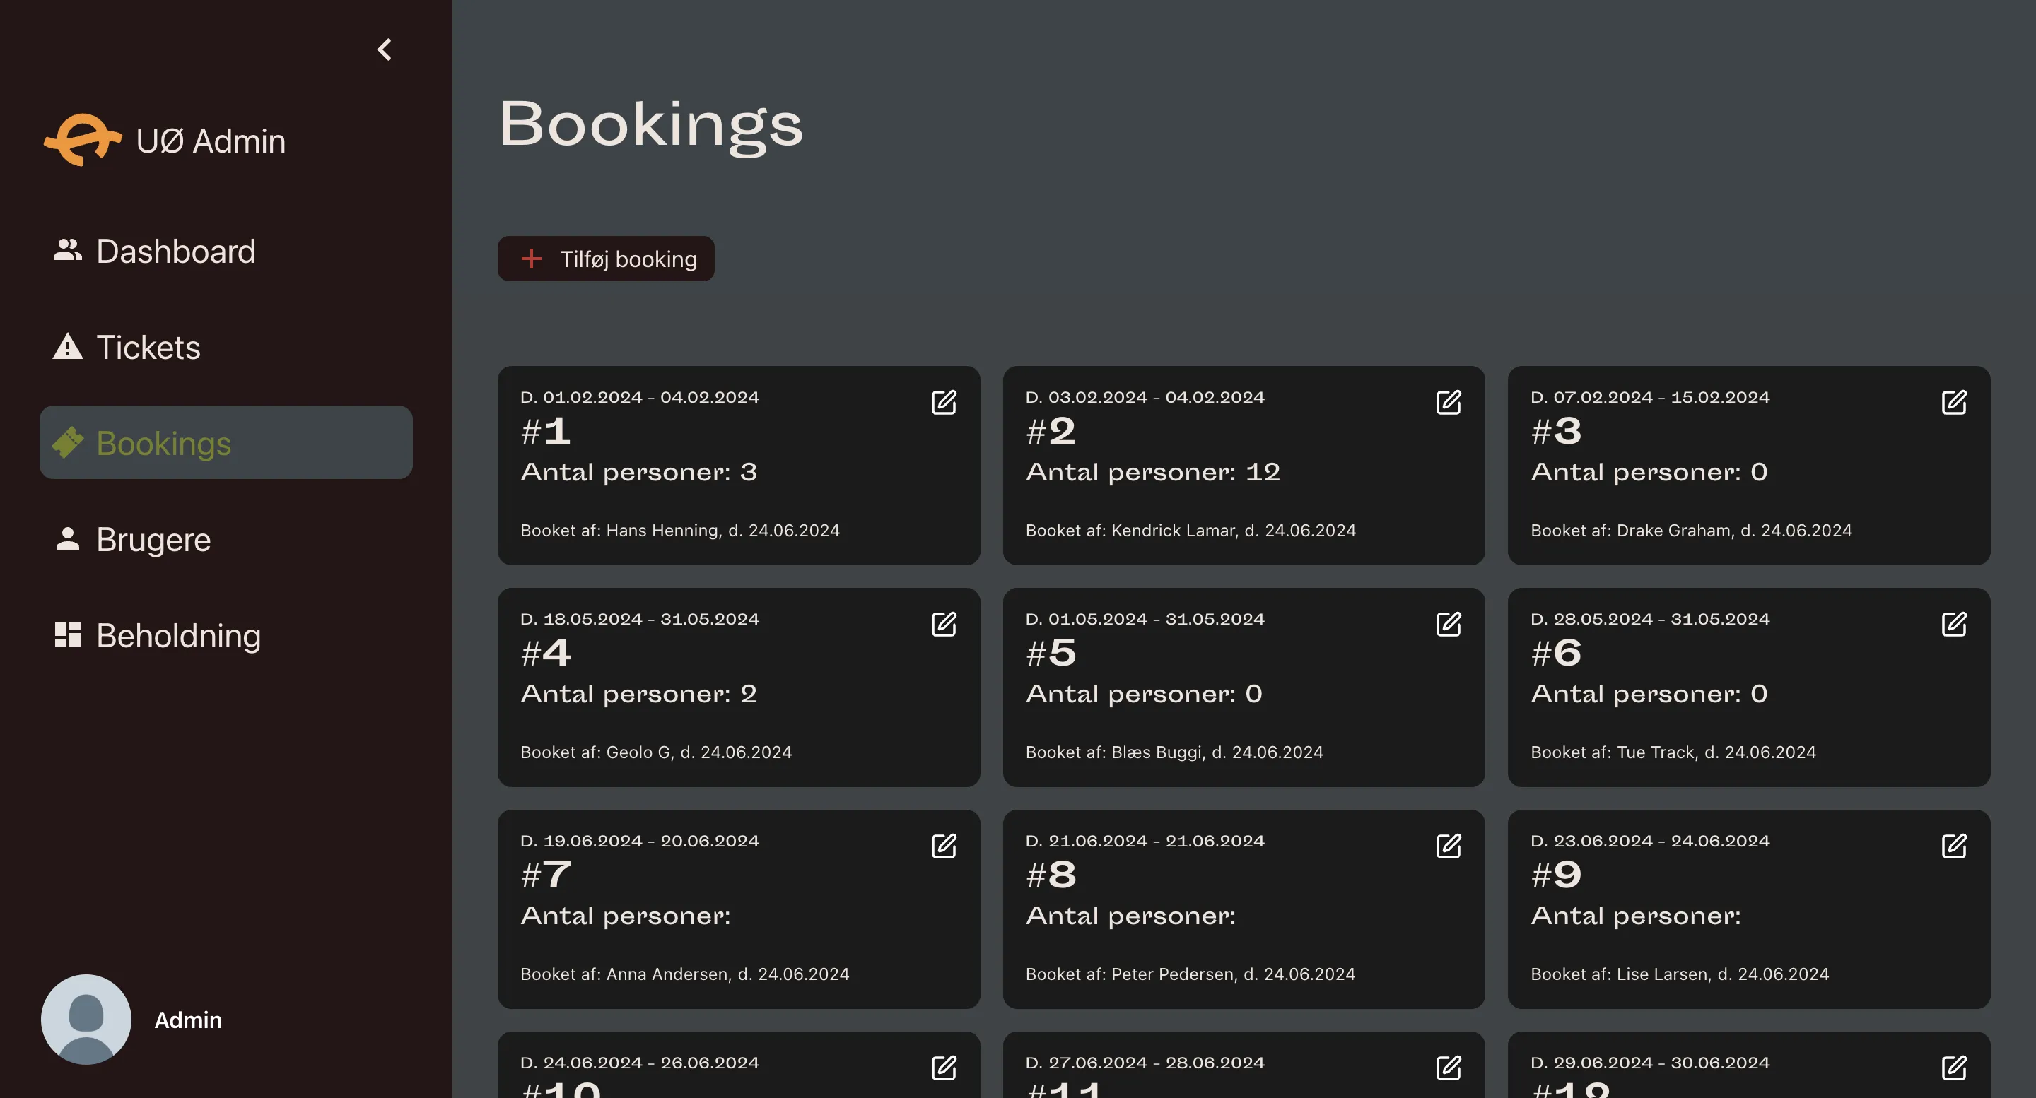Click the UØ Admin orange logo
The image size is (2036, 1098).
pyautogui.click(x=82, y=140)
